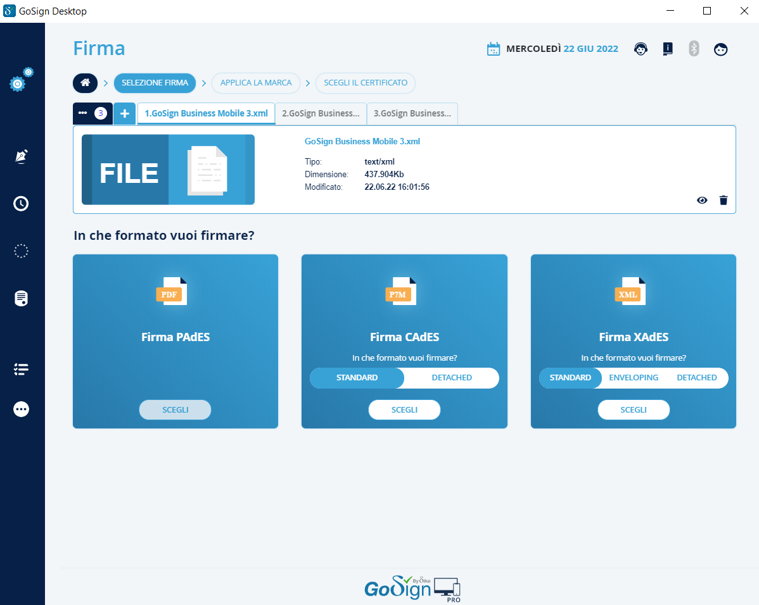Click the GoSign PRO logo in footer

[412, 589]
